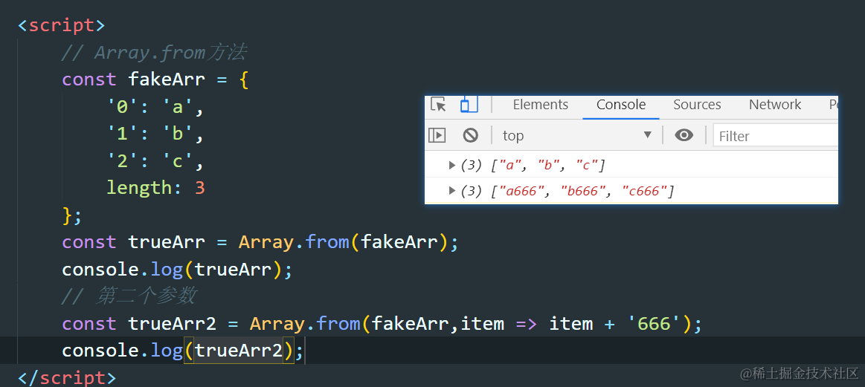Switch to the Console tab

[x=621, y=105]
